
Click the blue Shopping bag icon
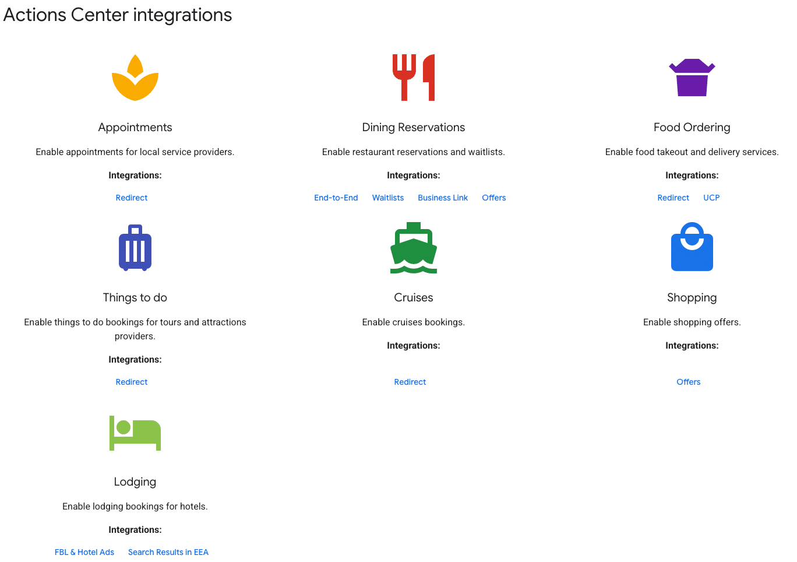(x=692, y=247)
